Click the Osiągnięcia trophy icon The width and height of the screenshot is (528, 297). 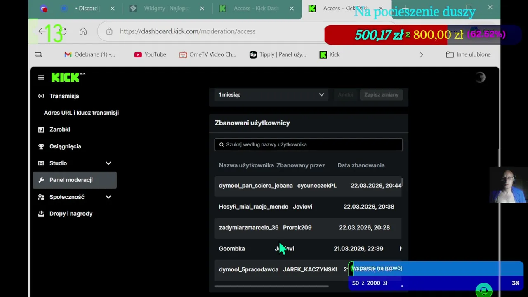click(41, 146)
